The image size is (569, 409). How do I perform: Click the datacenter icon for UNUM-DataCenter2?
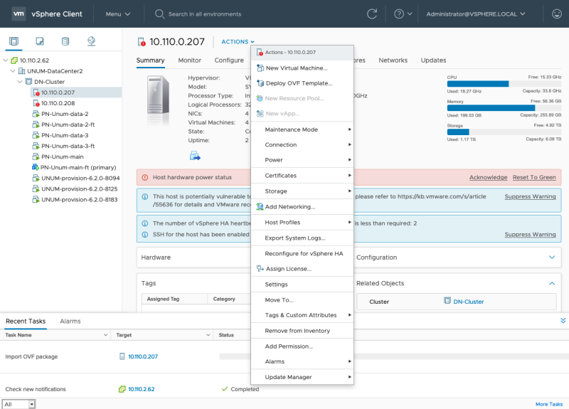tap(22, 70)
